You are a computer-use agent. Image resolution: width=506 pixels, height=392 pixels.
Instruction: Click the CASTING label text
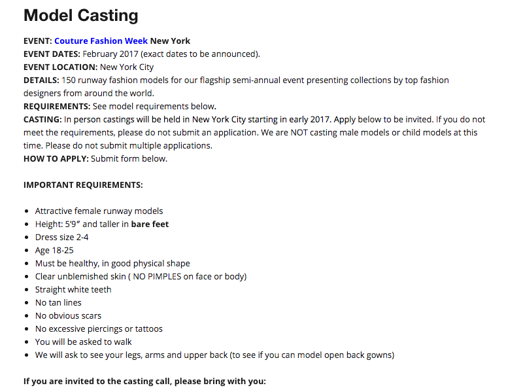click(x=42, y=120)
